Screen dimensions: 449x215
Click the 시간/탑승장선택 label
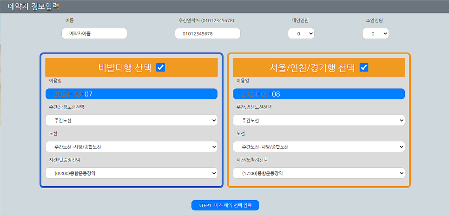coord(65,160)
